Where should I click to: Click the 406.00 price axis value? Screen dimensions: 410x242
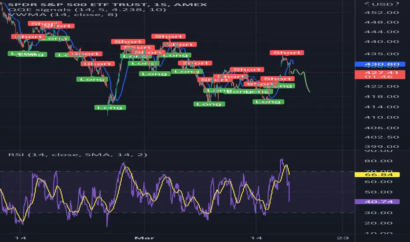(381, 128)
